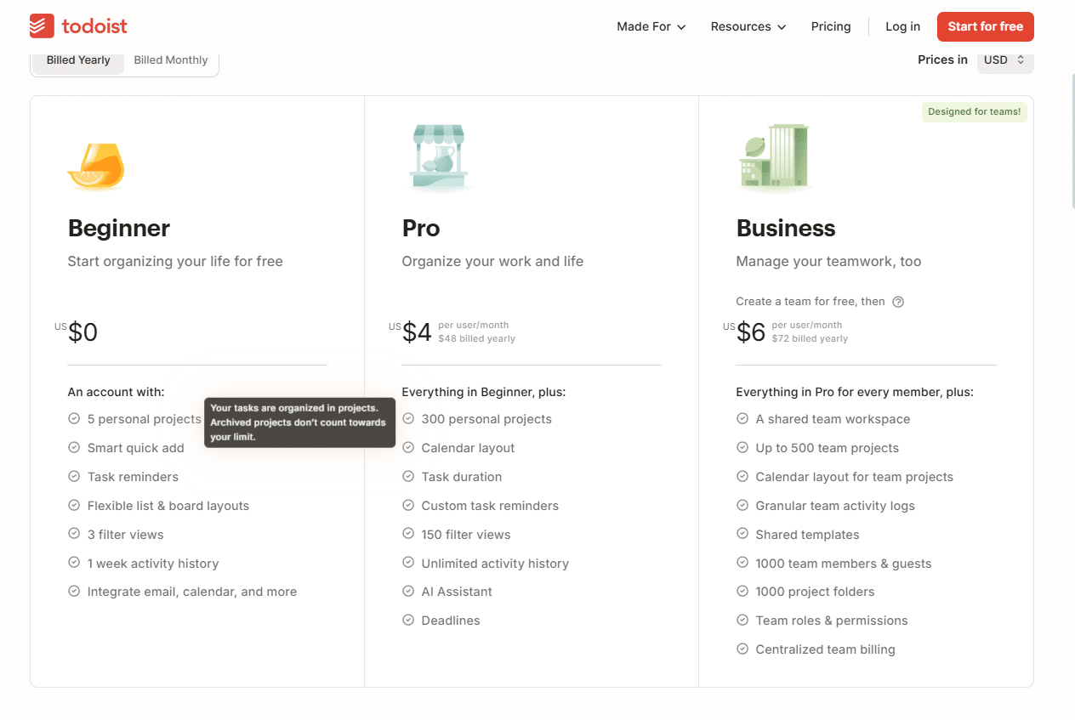Click the Create a team for free, then text
The width and height of the screenshot is (1075, 720).
pos(811,302)
